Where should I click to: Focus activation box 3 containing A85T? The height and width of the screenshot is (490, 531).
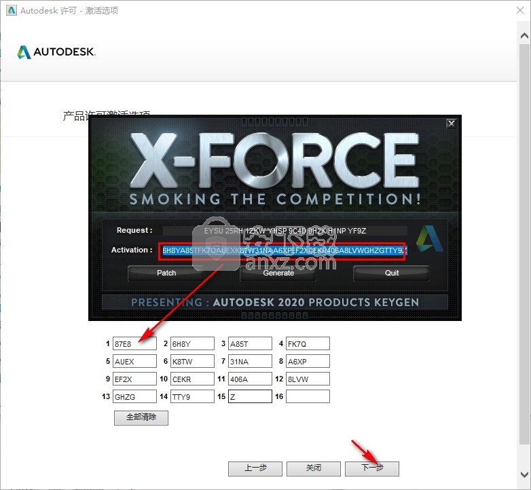(250, 343)
